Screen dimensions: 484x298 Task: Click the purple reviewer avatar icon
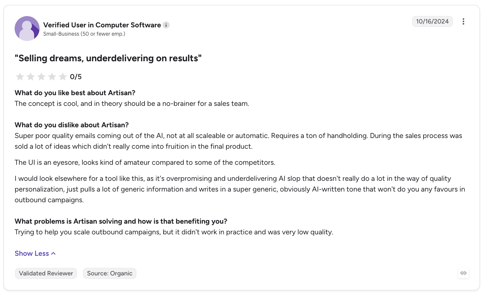pos(27,29)
